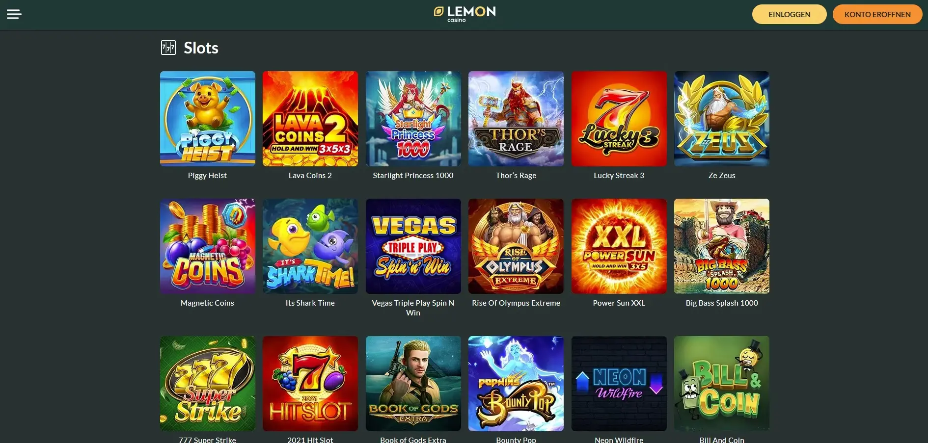Open the Its Shark Time thumbnail
928x443 pixels.
pyautogui.click(x=310, y=246)
